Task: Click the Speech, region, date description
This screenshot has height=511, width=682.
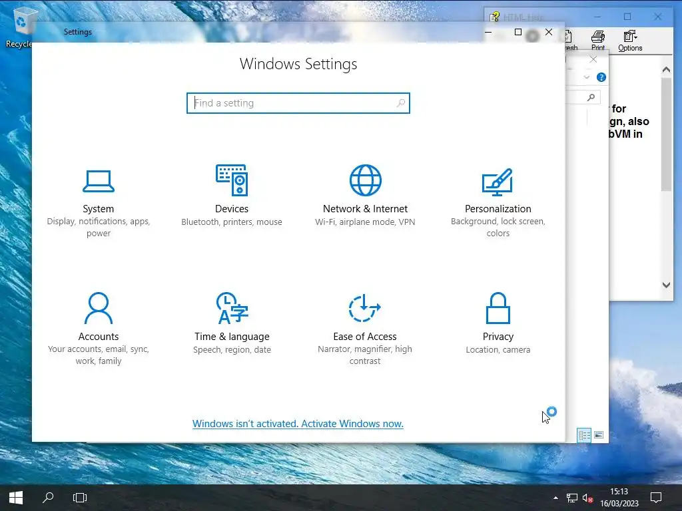Action: click(232, 349)
